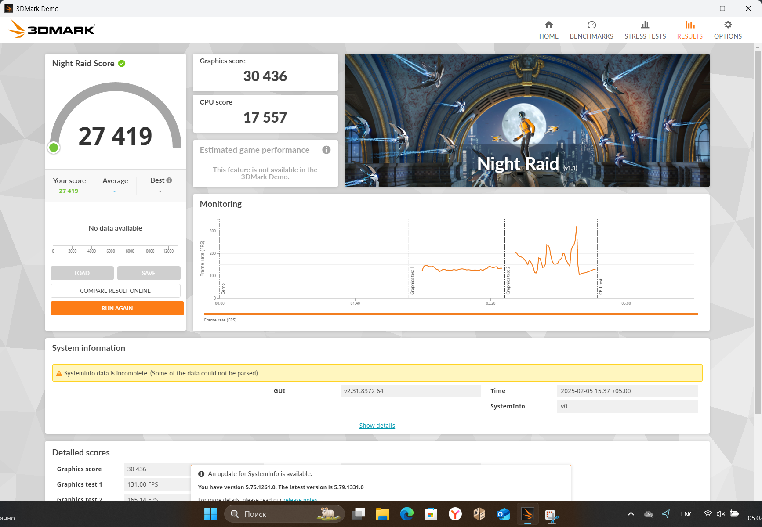Expand hidden system tray icons
Image resolution: width=762 pixels, height=527 pixels.
pyautogui.click(x=631, y=514)
